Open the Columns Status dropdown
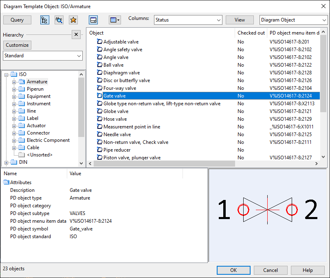 click(x=188, y=20)
